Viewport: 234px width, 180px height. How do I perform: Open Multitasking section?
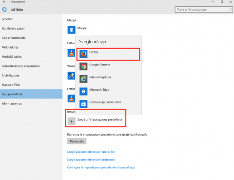(x=31, y=47)
